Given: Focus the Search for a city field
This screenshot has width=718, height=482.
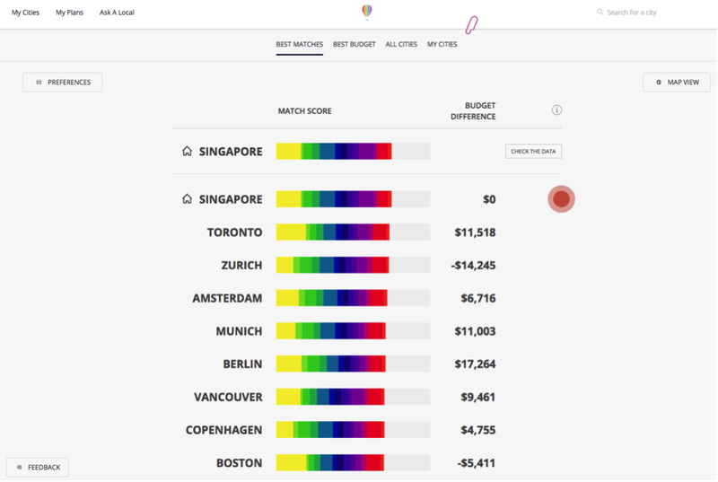Looking at the screenshot, I should tap(632, 13).
